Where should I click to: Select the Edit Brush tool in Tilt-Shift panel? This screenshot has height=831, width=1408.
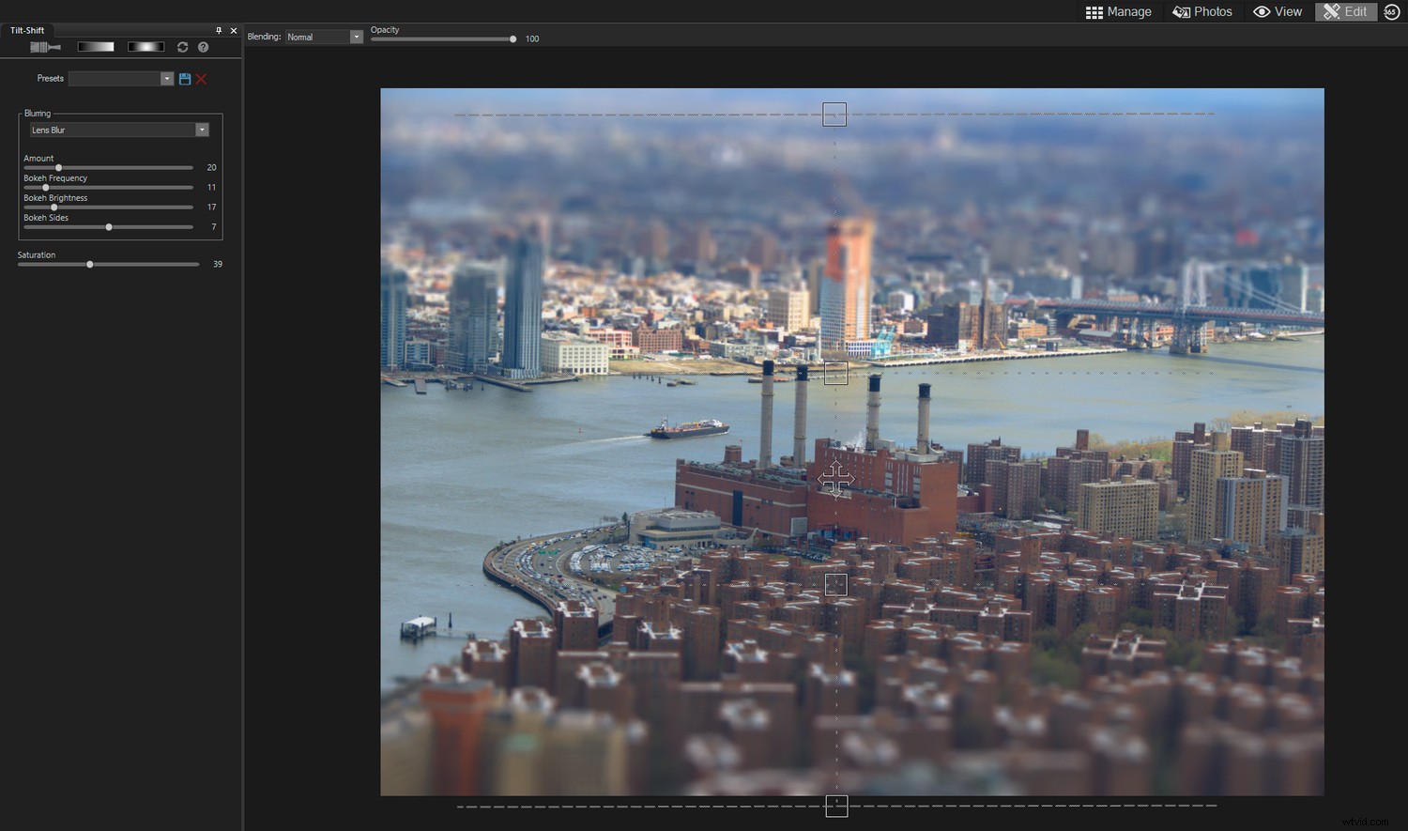(x=45, y=47)
